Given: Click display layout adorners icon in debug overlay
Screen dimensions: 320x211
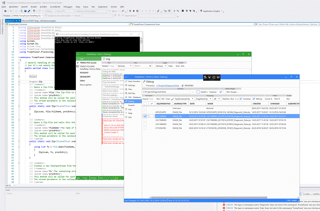Looking at the screenshot, I should click(x=214, y=77).
